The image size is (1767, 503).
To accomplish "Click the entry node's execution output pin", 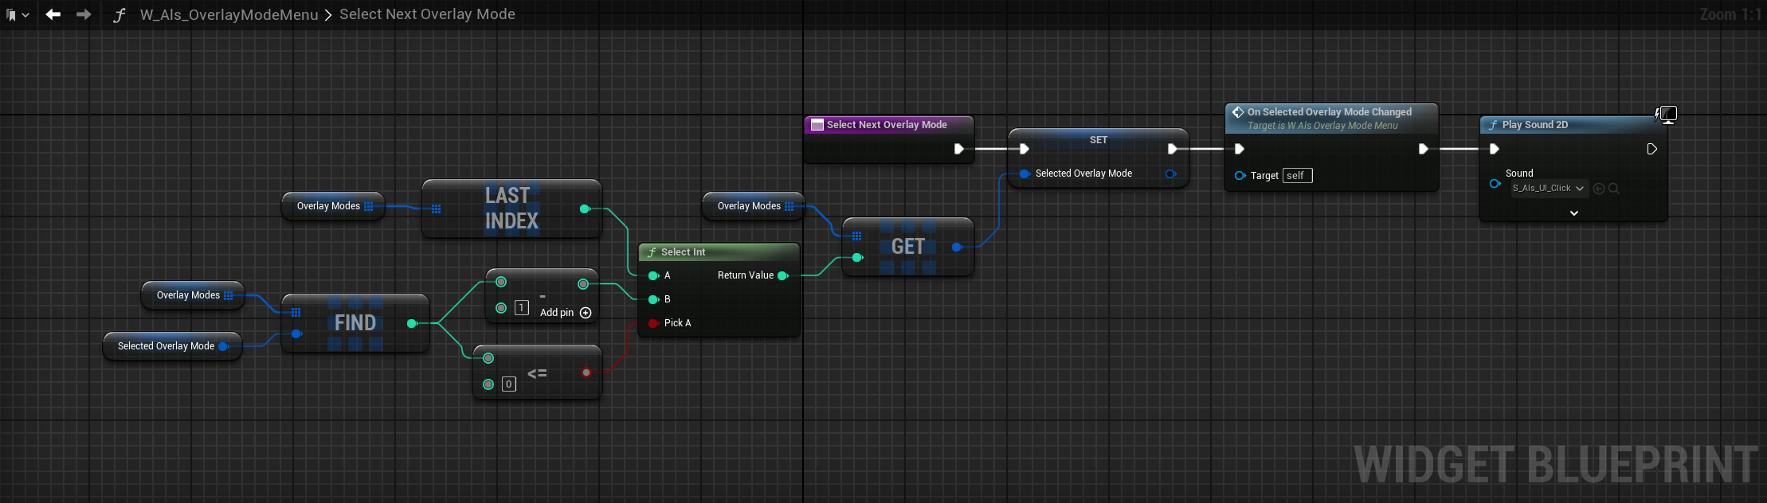I will pyautogui.click(x=959, y=149).
